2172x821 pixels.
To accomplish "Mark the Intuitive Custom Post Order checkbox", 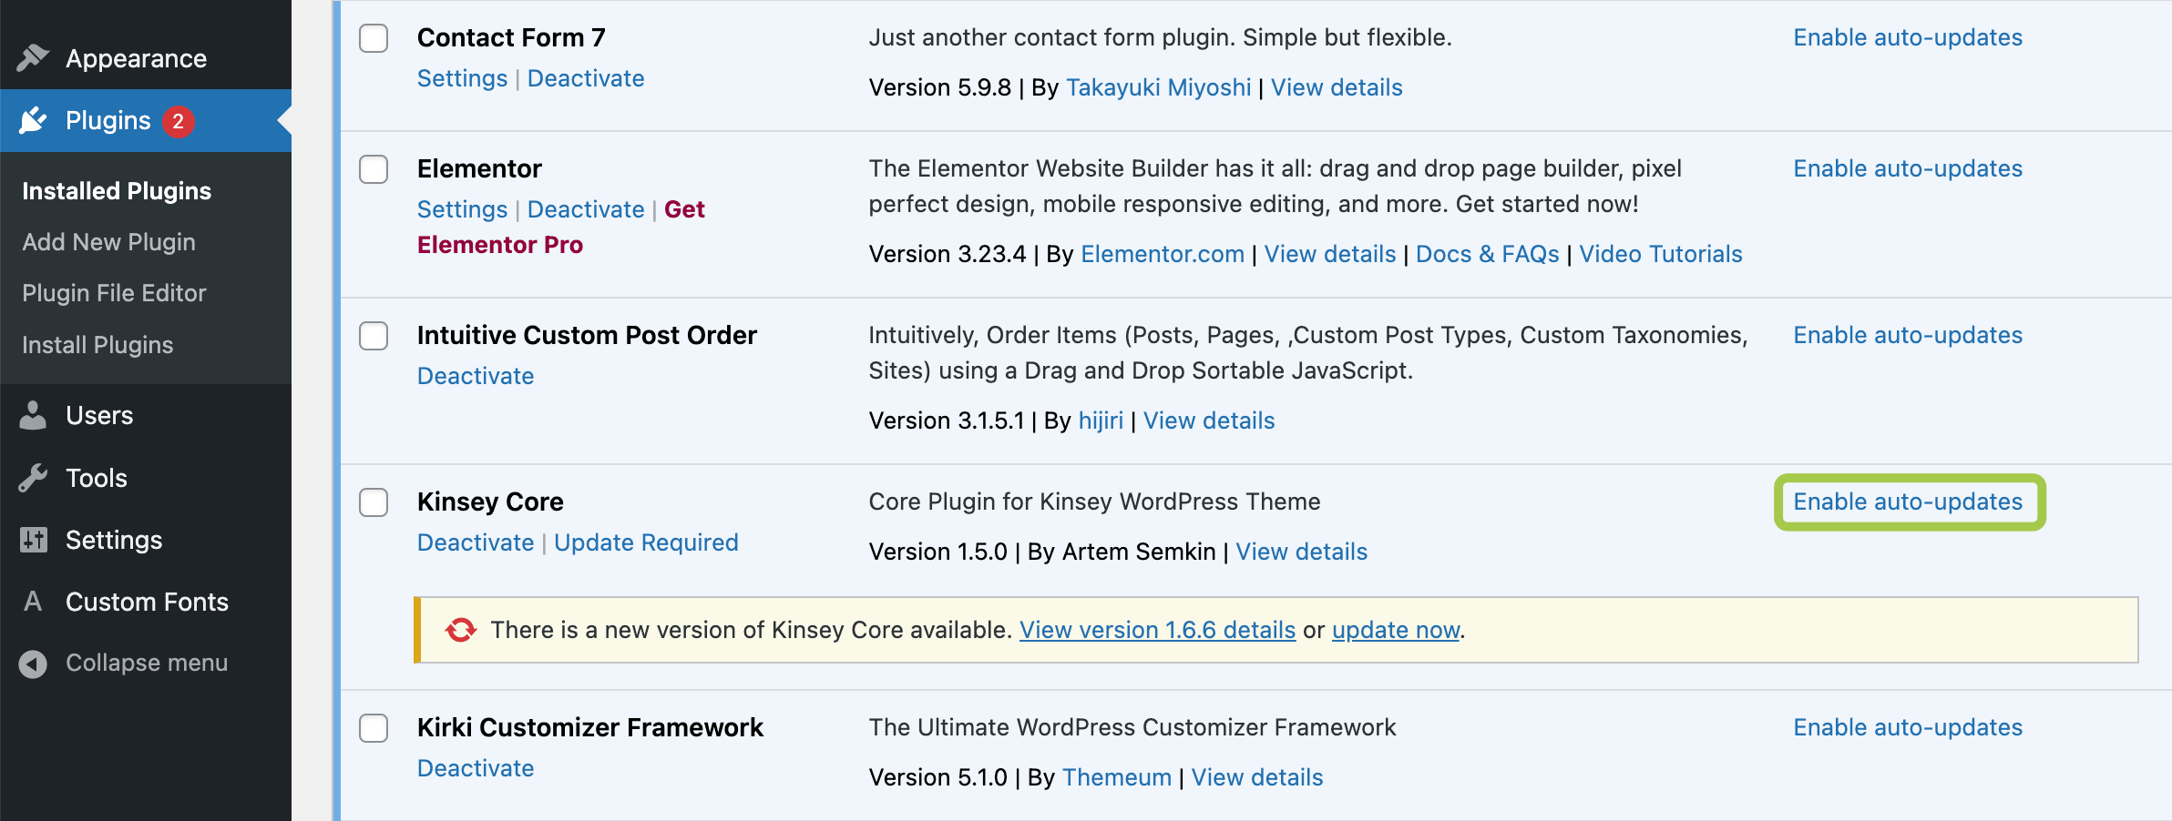I will 374,336.
